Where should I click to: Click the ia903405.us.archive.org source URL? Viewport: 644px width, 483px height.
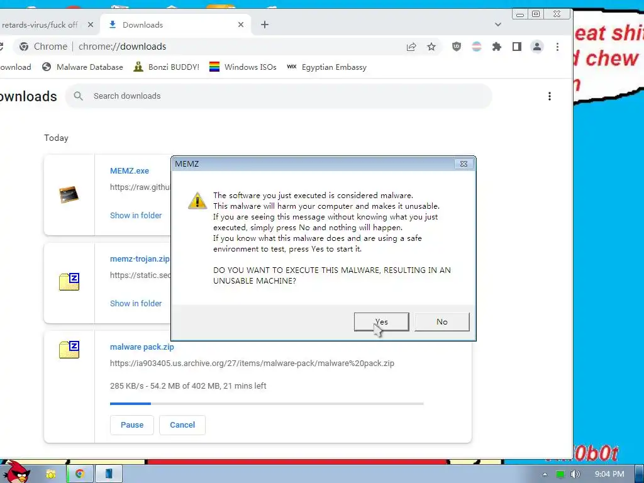pos(252,363)
